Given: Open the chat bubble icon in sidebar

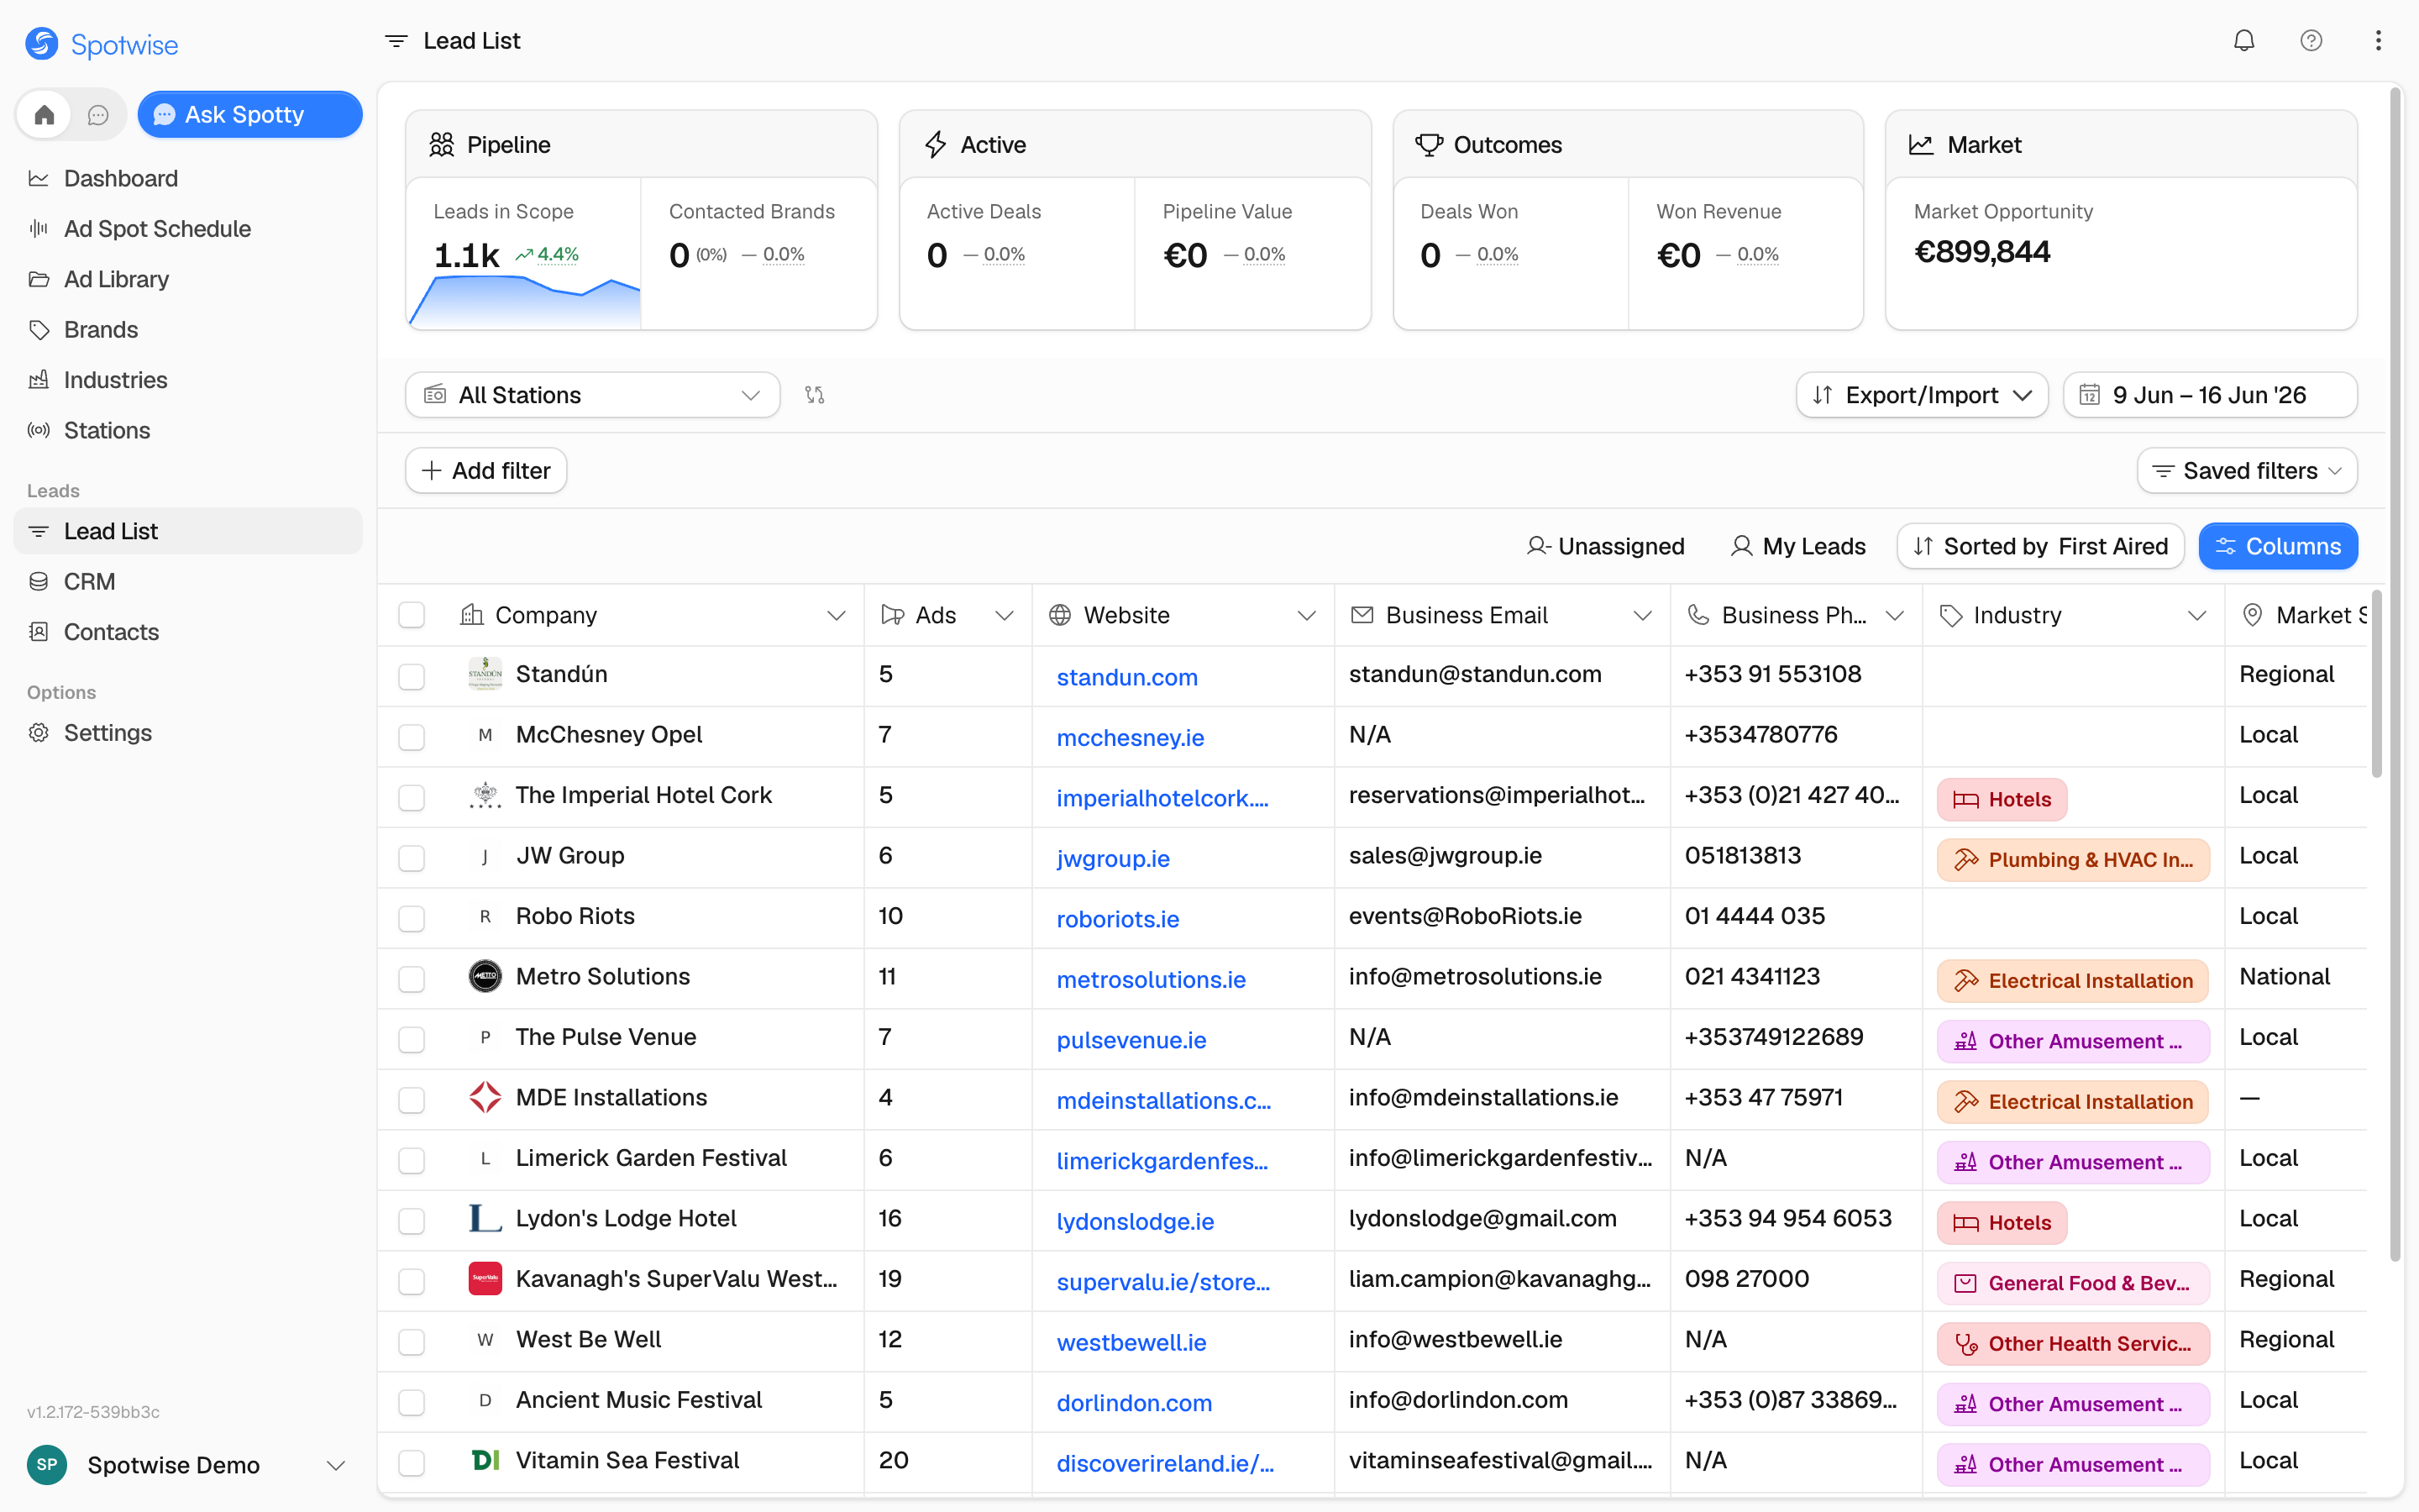Looking at the screenshot, I should coord(98,115).
